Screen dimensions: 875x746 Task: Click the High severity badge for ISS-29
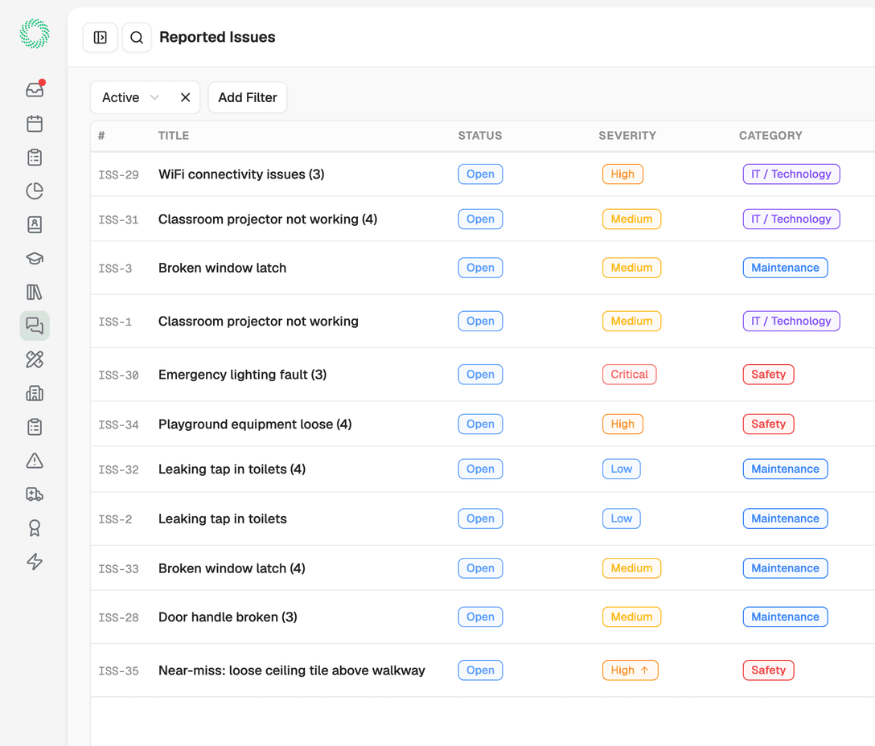[622, 174]
